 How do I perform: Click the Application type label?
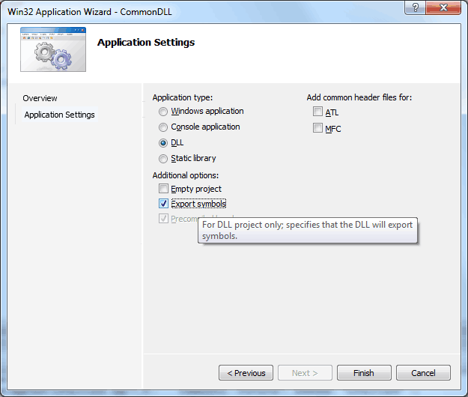click(183, 97)
